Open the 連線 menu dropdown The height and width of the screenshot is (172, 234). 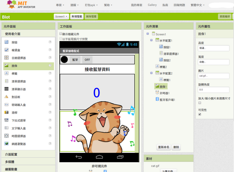point(75,5)
